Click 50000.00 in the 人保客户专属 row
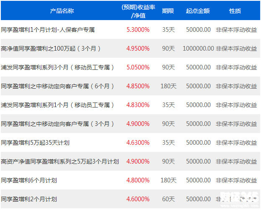 (x=199, y=30)
